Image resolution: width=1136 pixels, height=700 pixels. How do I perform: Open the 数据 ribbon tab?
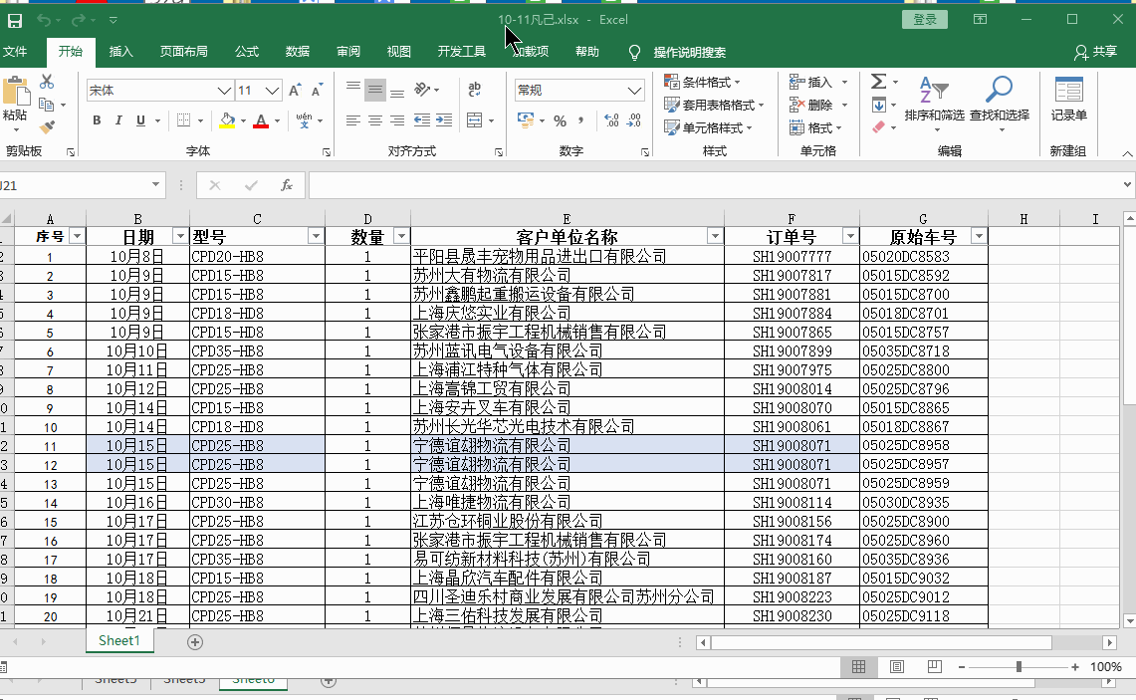297,52
